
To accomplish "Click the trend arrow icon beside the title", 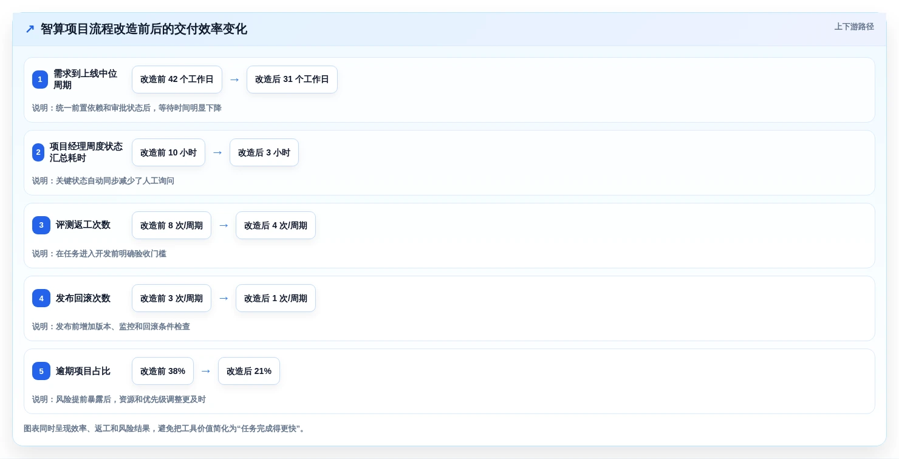I will [30, 29].
